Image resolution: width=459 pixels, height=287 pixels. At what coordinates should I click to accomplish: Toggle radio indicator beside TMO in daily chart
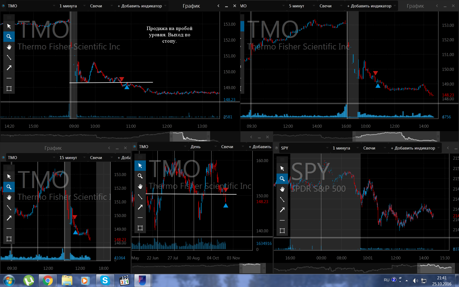pyautogui.click(x=134, y=147)
